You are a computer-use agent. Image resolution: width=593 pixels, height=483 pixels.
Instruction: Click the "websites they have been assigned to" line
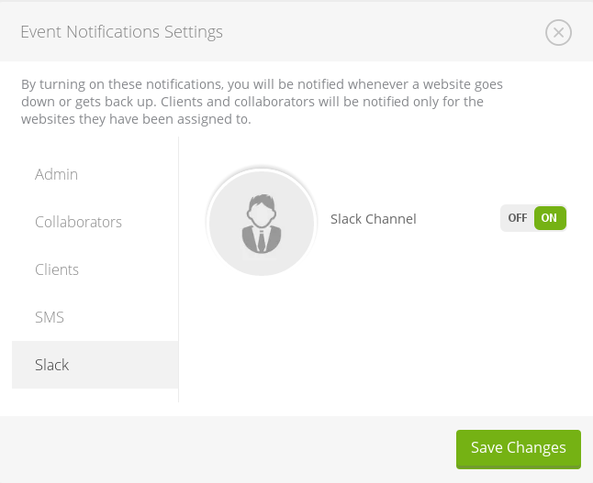click(x=136, y=119)
